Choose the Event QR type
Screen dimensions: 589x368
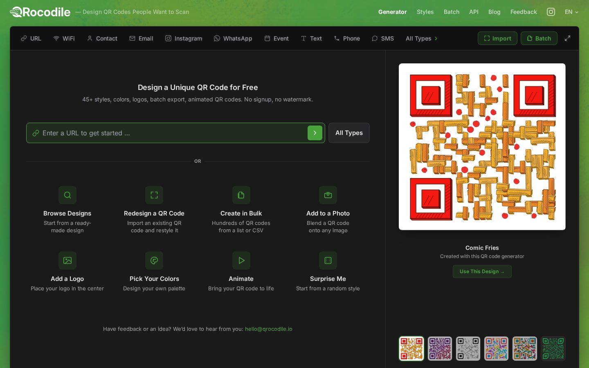(277, 38)
